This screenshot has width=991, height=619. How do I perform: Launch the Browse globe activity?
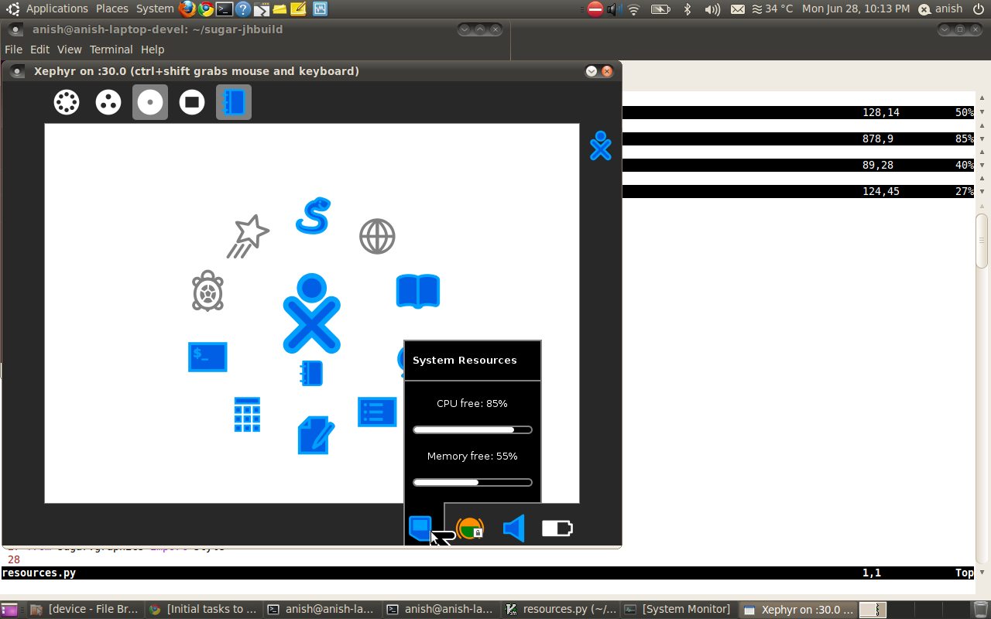pyautogui.click(x=377, y=237)
